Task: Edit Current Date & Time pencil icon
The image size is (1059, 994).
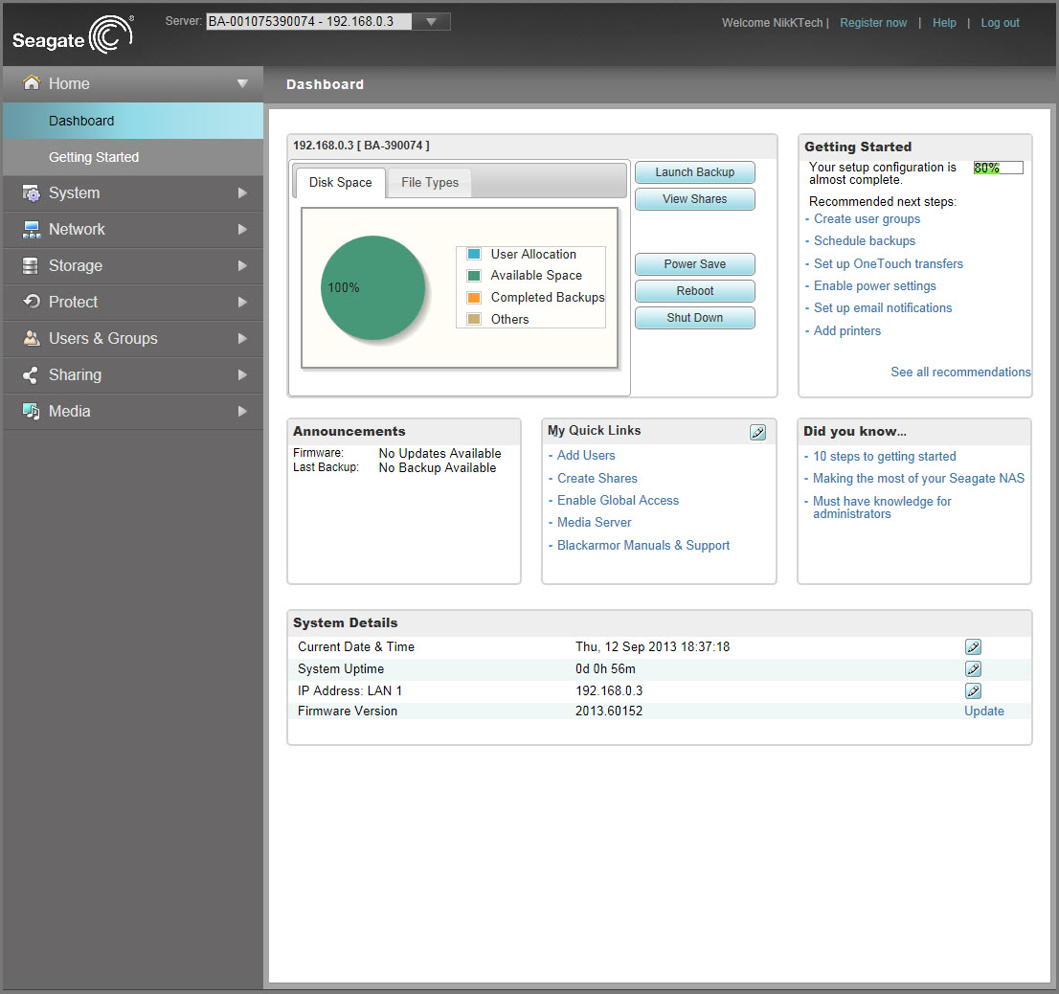Action: pyautogui.click(x=973, y=647)
